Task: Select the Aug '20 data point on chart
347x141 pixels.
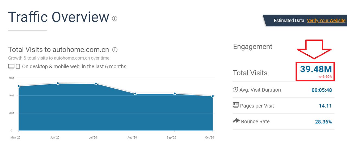Action: (x=135, y=93)
